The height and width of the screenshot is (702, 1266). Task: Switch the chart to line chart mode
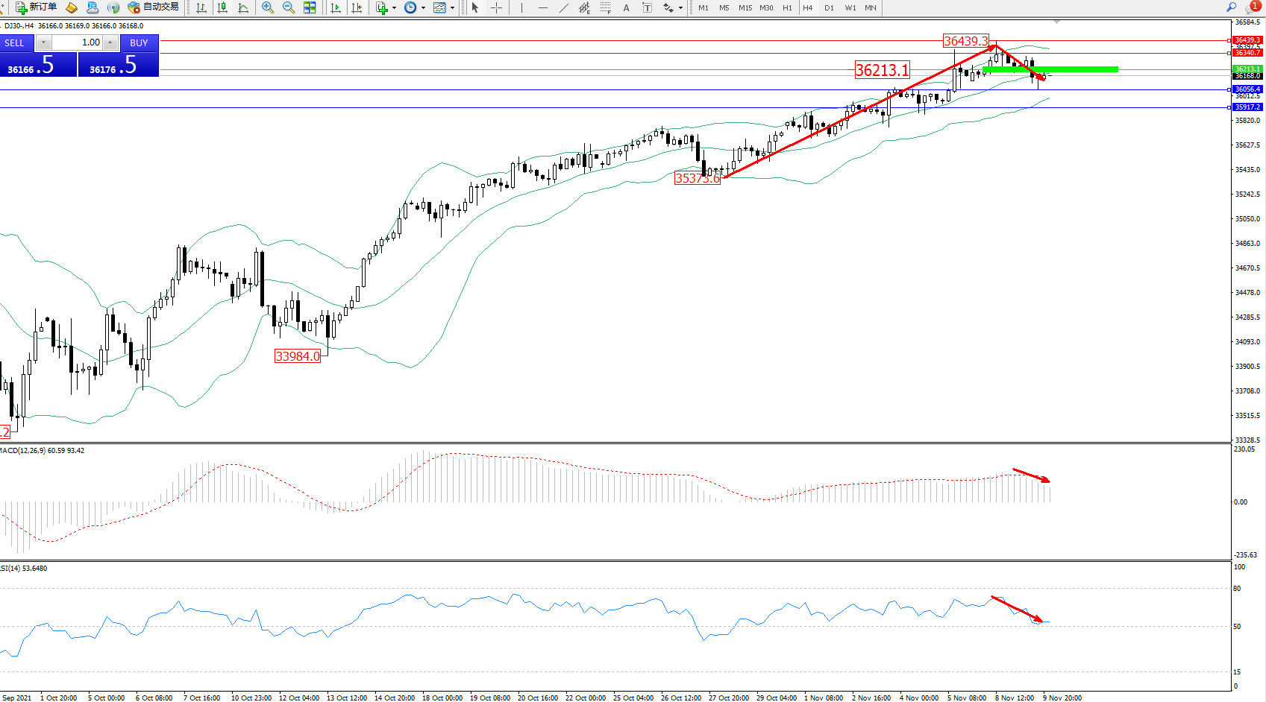(x=243, y=7)
